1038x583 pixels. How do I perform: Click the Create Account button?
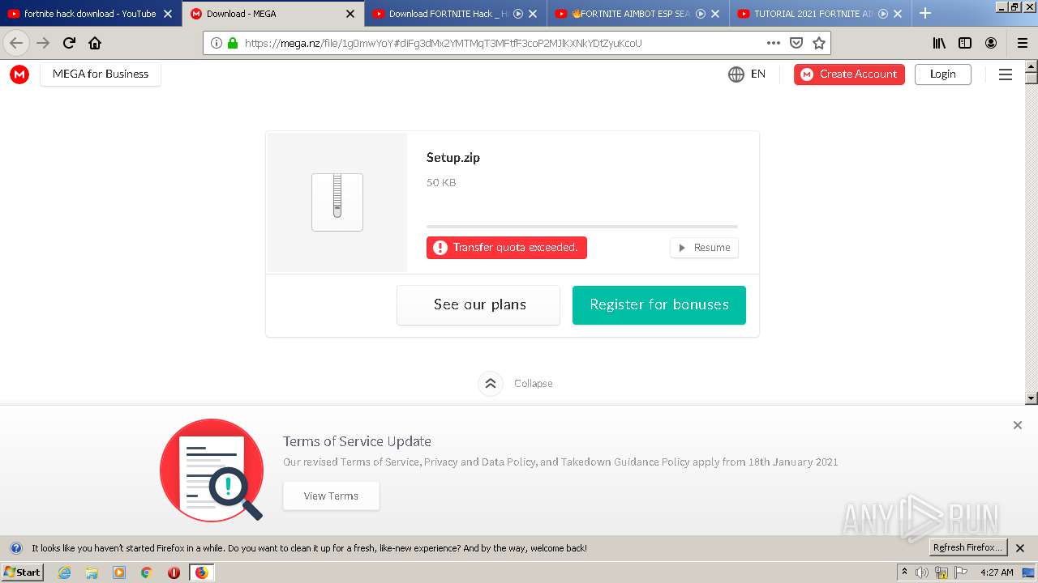click(x=849, y=74)
